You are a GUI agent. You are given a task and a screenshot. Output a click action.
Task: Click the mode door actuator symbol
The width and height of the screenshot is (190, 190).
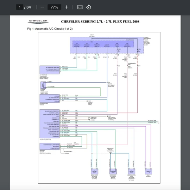pyautogui.click(x=113, y=171)
